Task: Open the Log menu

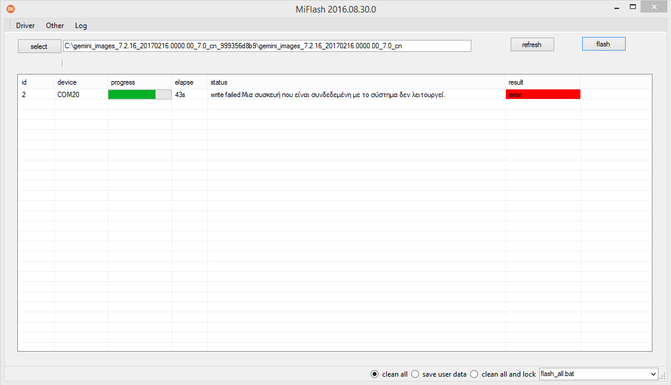Action: (81, 26)
